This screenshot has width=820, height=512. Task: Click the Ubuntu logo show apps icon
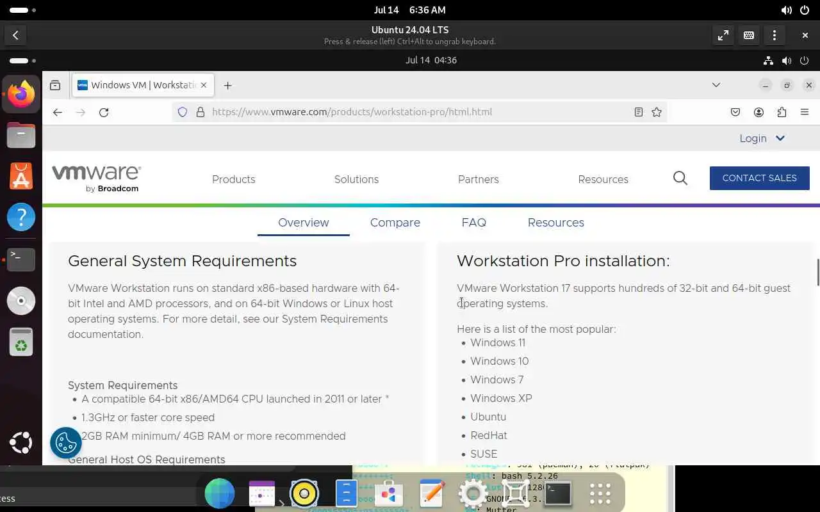click(21, 442)
